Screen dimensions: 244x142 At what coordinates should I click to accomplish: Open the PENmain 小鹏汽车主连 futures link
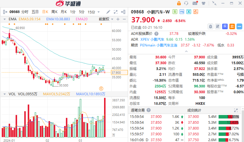click(x=158, y=45)
